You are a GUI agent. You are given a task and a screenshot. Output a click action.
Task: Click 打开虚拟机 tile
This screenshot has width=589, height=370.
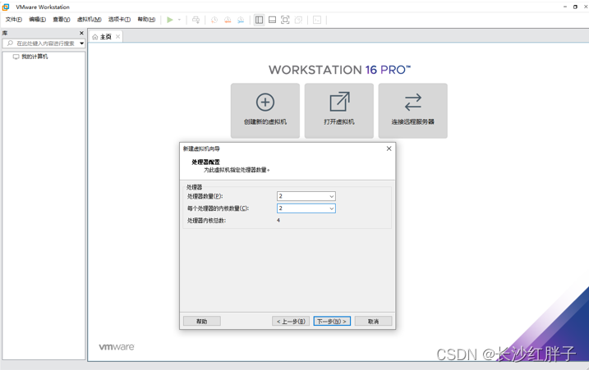[x=339, y=111]
